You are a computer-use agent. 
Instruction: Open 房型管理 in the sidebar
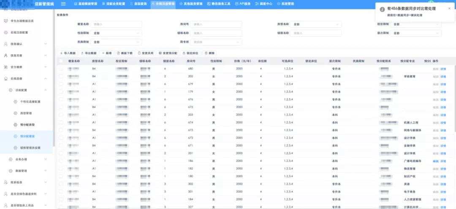26,113
